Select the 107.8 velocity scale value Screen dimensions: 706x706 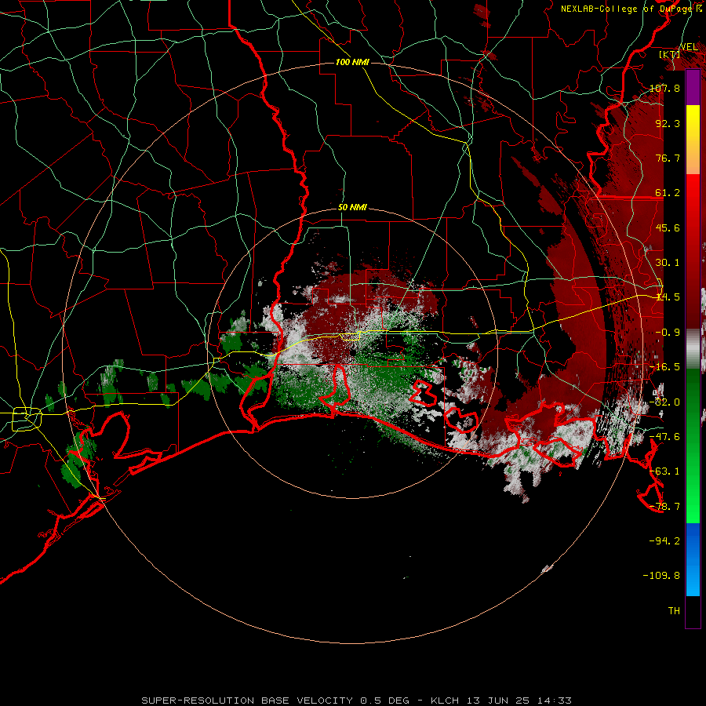664,88
